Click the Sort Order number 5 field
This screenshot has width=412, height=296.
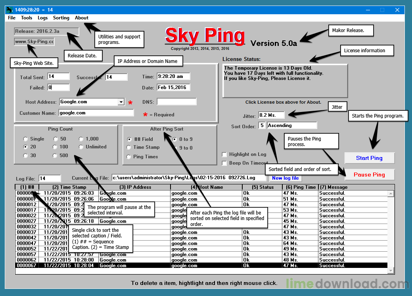pos(262,125)
